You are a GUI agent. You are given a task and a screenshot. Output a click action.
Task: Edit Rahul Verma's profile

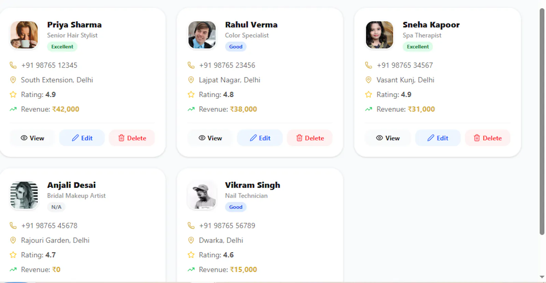pos(260,138)
